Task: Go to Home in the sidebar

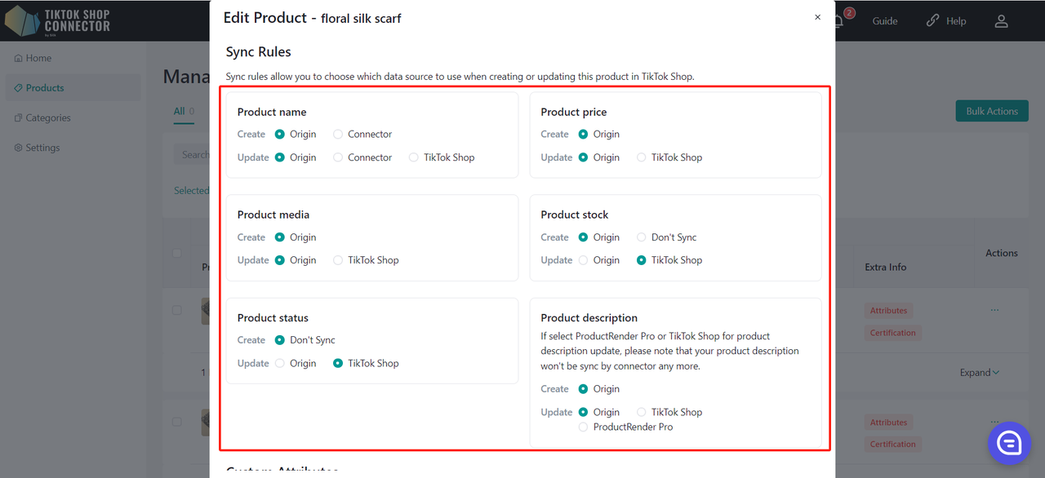Action: [33, 58]
